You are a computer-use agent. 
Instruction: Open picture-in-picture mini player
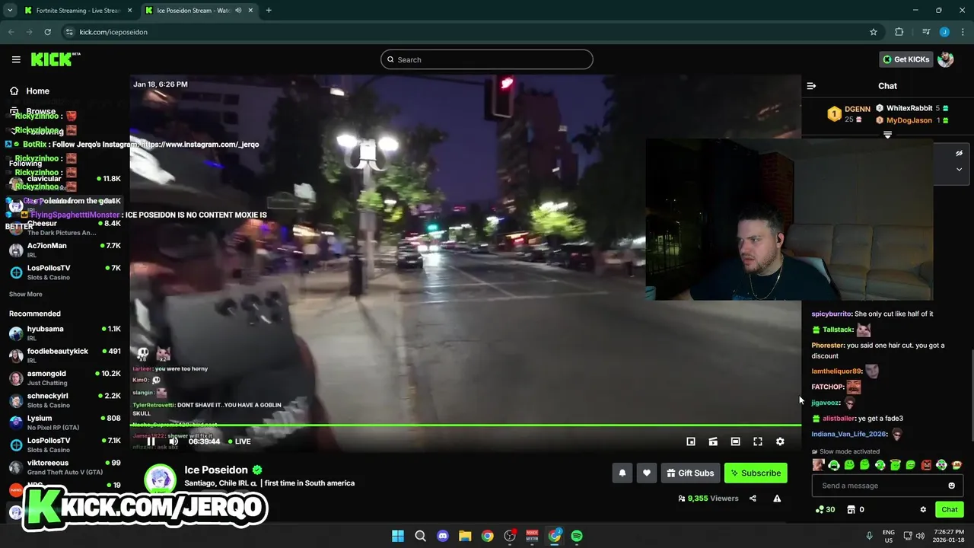pyautogui.click(x=691, y=441)
